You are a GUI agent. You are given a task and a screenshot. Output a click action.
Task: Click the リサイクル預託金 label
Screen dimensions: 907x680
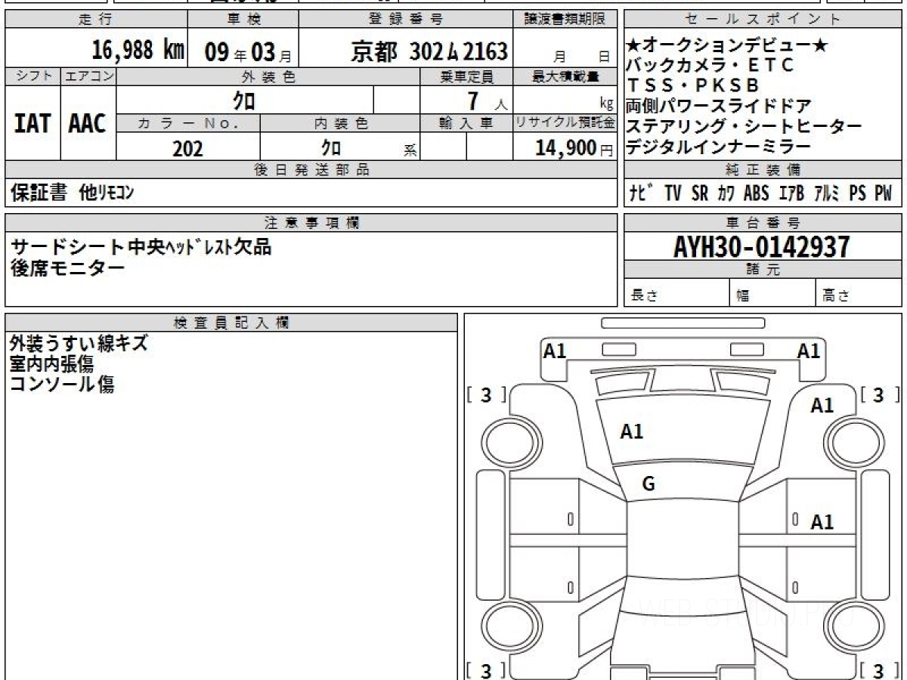tap(565, 123)
